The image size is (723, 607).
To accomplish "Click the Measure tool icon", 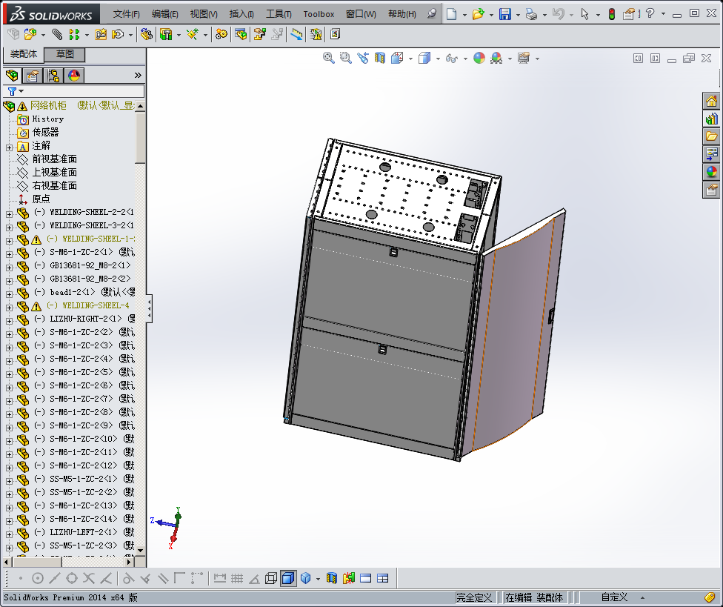I will click(x=296, y=34).
